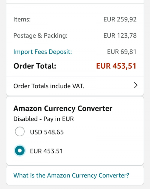Tap the red EUR 453,51 order total
This screenshot has height=189, width=150.
pos(116,66)
